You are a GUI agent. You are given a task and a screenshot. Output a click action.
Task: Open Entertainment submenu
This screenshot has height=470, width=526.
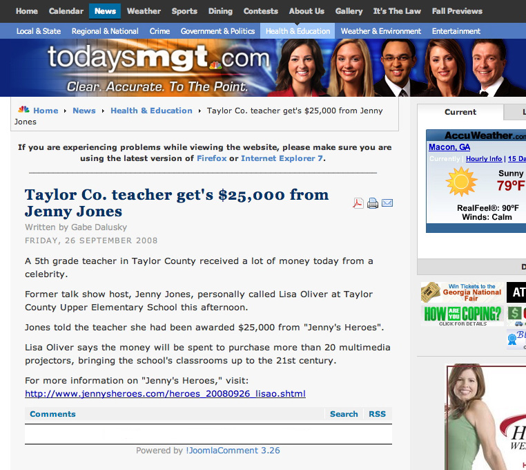pyautogui.click(x=456, y=31)
